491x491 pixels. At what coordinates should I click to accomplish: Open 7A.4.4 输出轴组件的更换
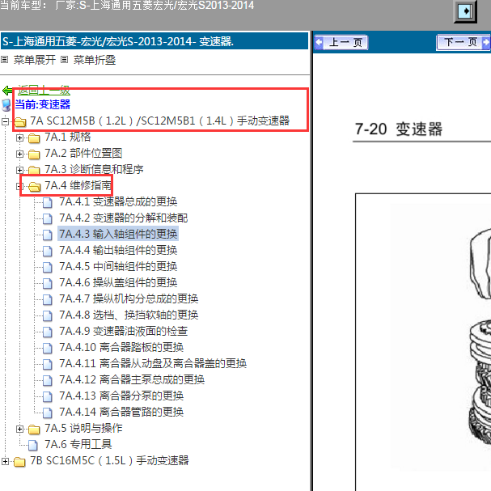[118, 250]
